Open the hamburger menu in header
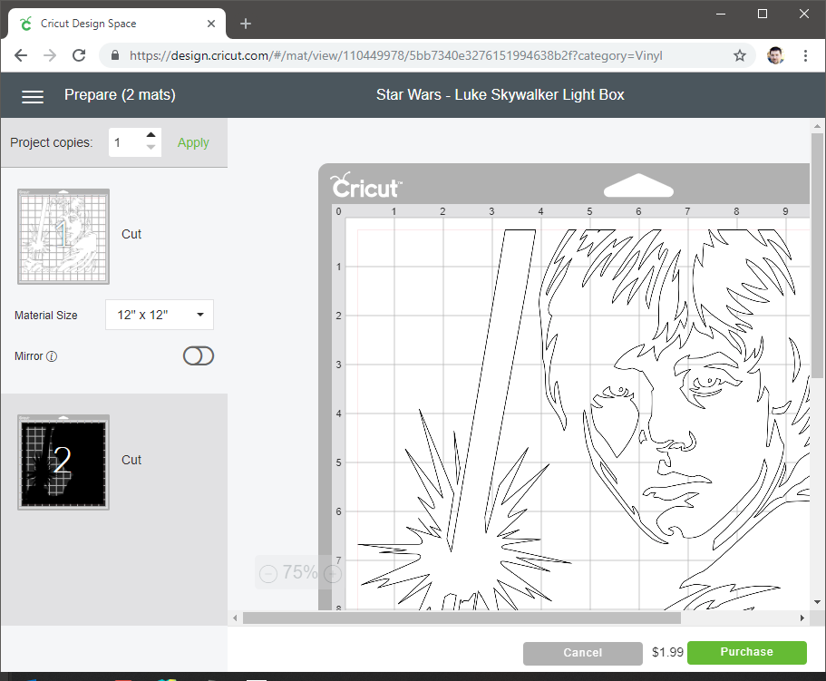 33,96
